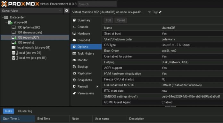The width and height of the screenshot is (223, 123).
Task: Click in the Search field
Action: (97, 4)
